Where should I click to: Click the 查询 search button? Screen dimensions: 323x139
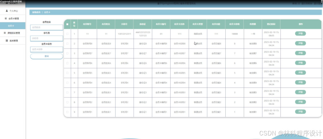click(46, 56)
